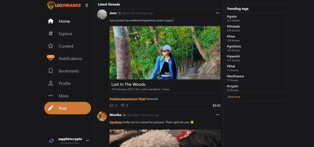Viewport: 314px width, 147px height.
Task: Toggle the lightbulb theme switch
Action: 87,5
